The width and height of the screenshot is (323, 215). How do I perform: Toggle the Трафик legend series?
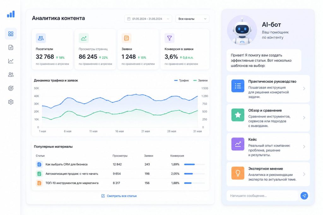click(x=181, y=80)
